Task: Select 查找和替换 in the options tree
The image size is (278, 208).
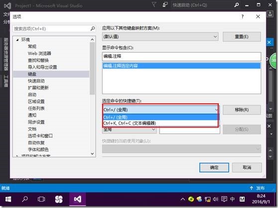Action: [38, 60]
